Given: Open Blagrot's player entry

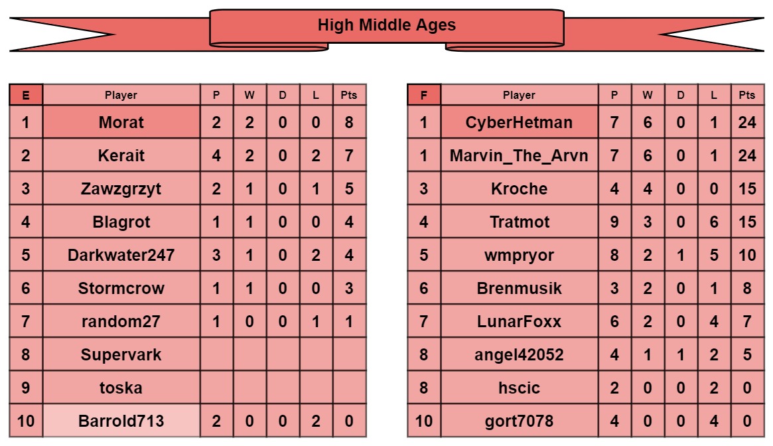Looking at the screenshot, I should tap(121, 222).
